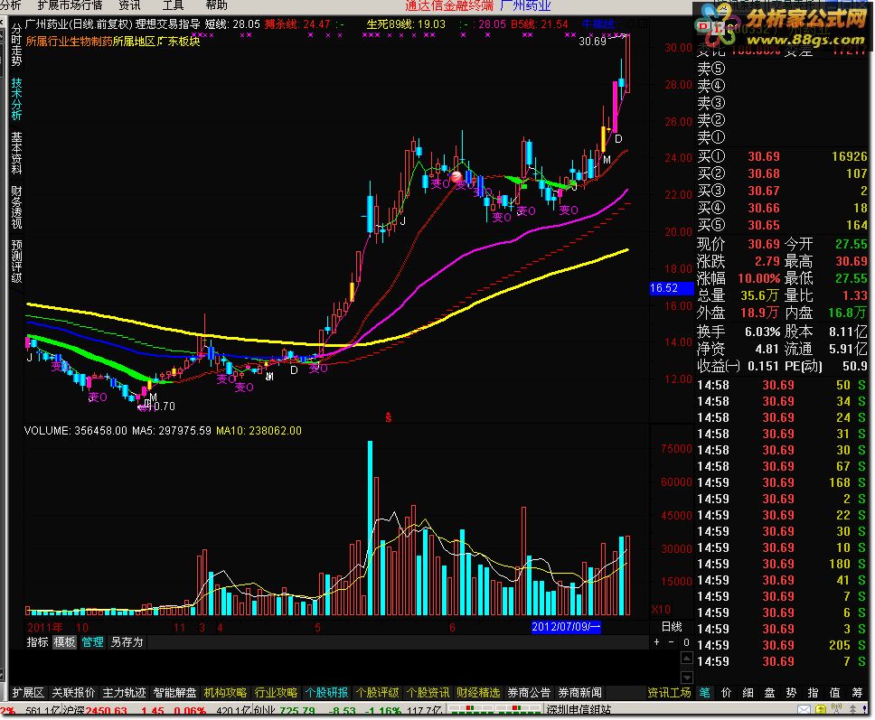Switch to 分时走势 sidebar tab
Screen dimensions: 875x720
(17, 44)
